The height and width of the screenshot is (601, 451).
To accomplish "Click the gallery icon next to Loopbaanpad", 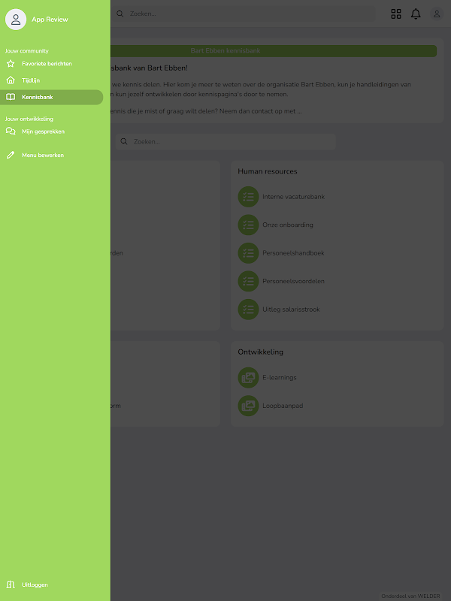I will coord(249,406).
